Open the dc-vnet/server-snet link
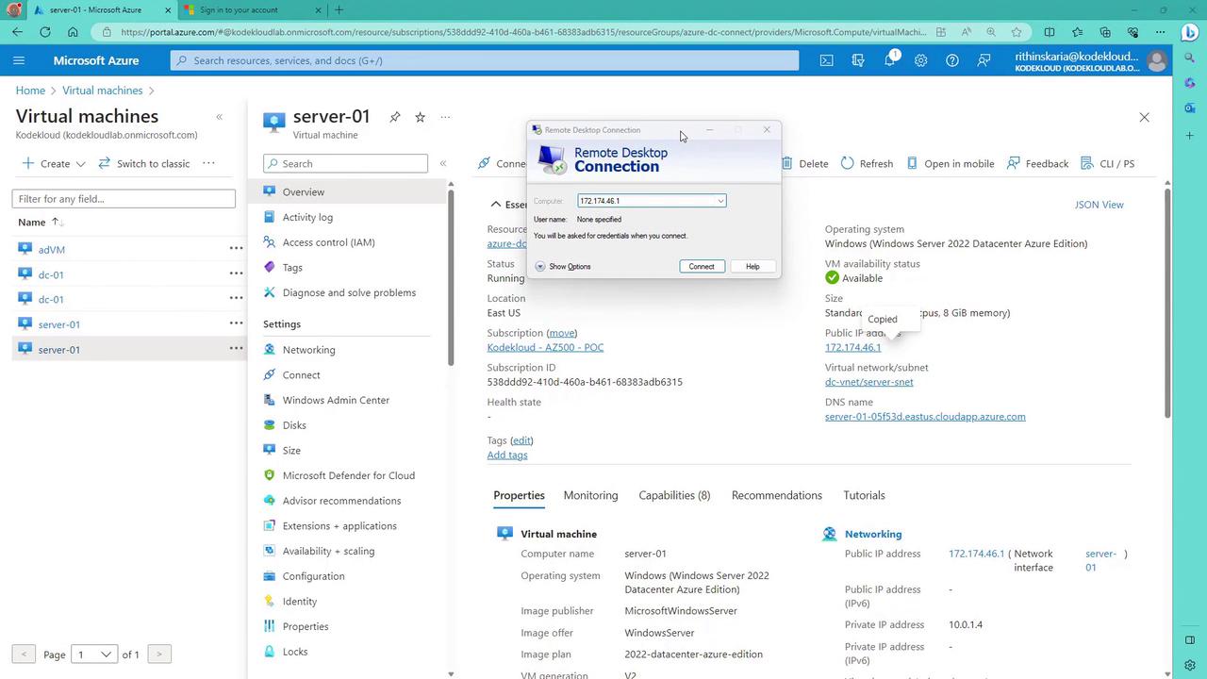 [869, 382]
